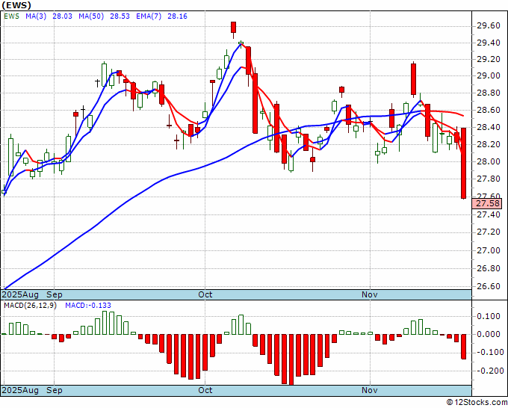
Task: Click the Nov label on price chart axis
Action: (x=370, y=294)
